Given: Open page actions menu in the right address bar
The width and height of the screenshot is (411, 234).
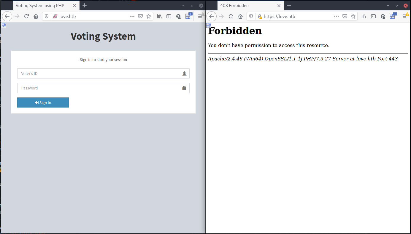Looking at the screenshot, I should pos(337,17).
